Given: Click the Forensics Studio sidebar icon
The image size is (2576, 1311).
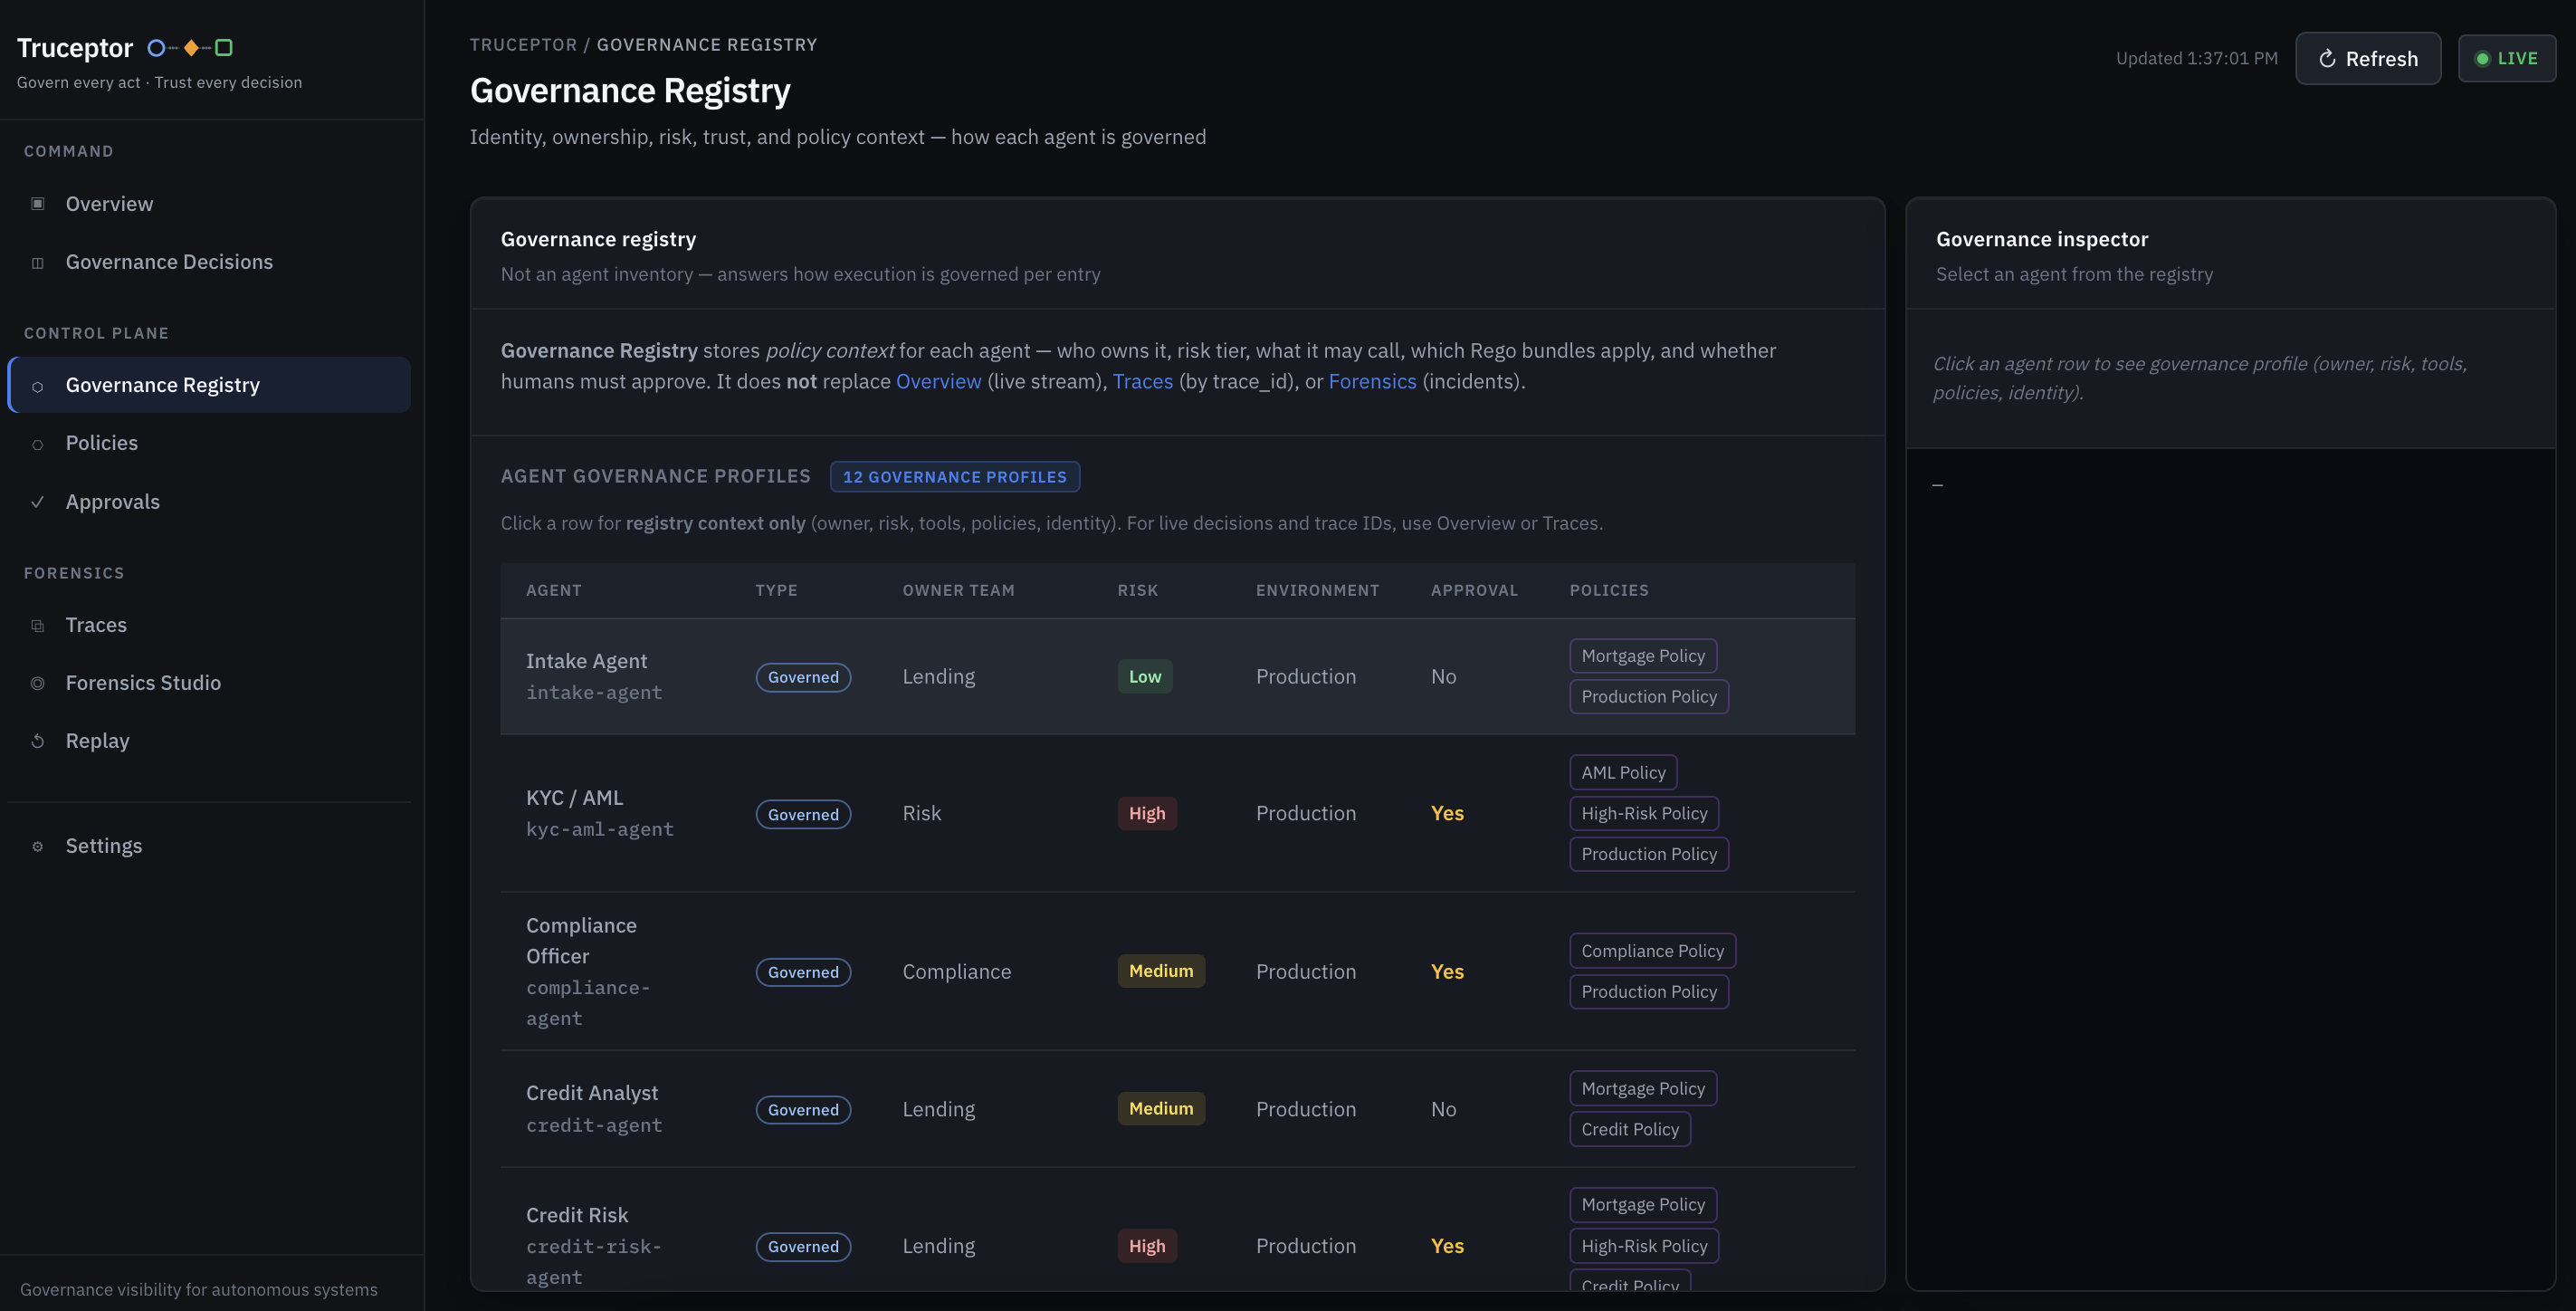Looking at the screenshot, I should [x=37, y=684].
